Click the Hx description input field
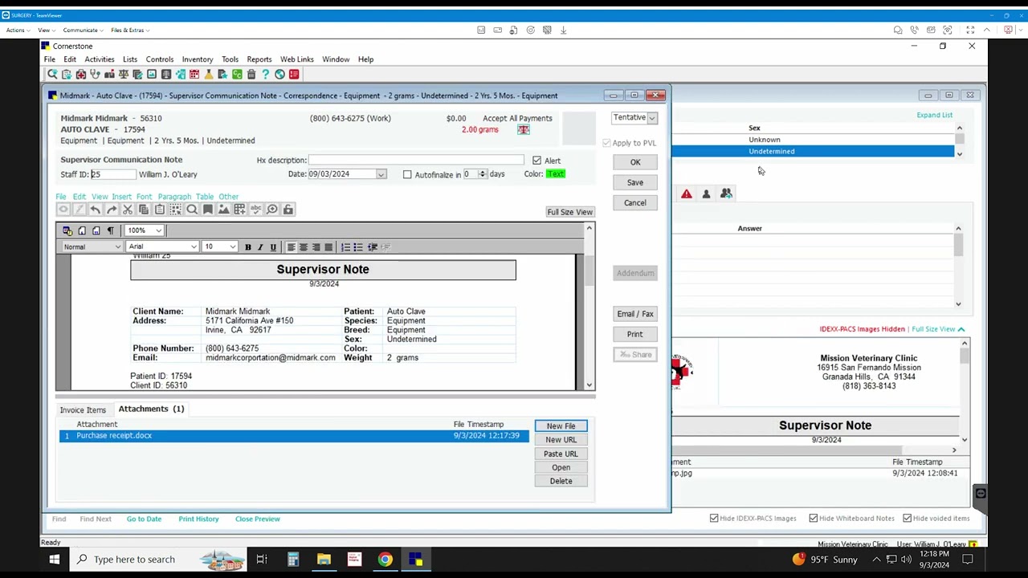Viewport: 1028px width, 578px height. click(x=416, y=161)
